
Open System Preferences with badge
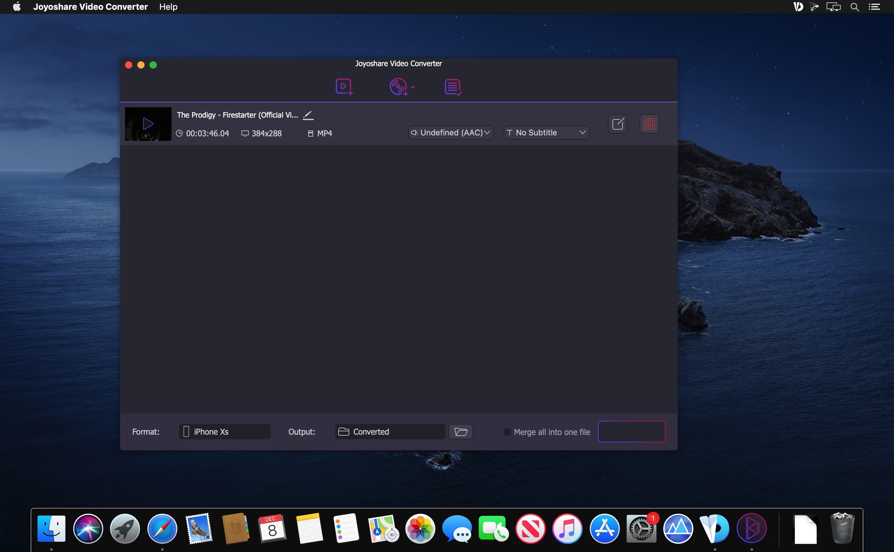coord(641,528)
